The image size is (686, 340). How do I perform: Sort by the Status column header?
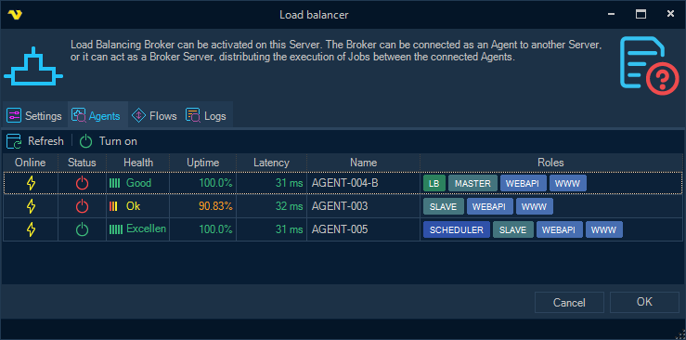(x=82, y=163)
